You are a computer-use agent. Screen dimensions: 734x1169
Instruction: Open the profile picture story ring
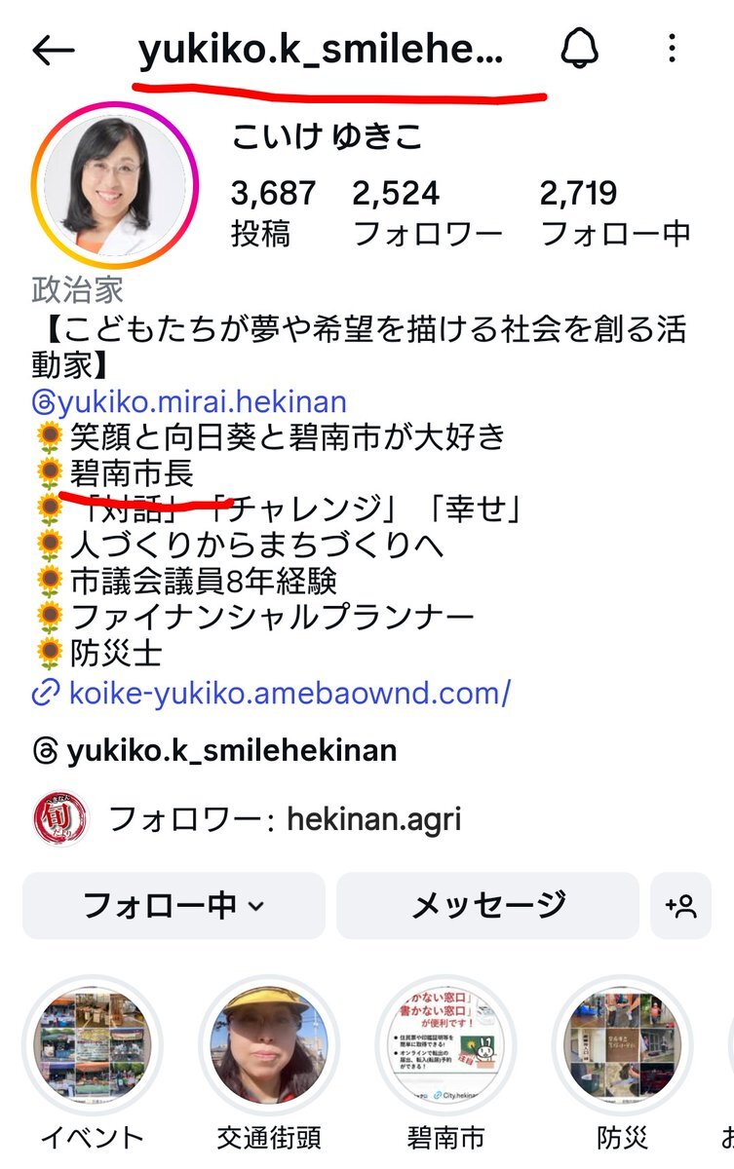[115, 184]
